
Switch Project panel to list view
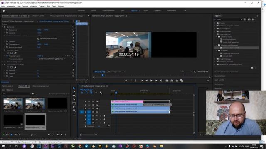point(7,135)
